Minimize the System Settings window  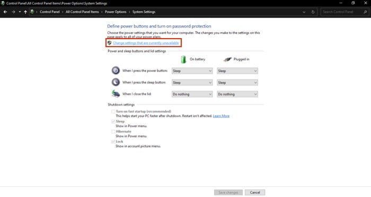(x=341, y=3)
